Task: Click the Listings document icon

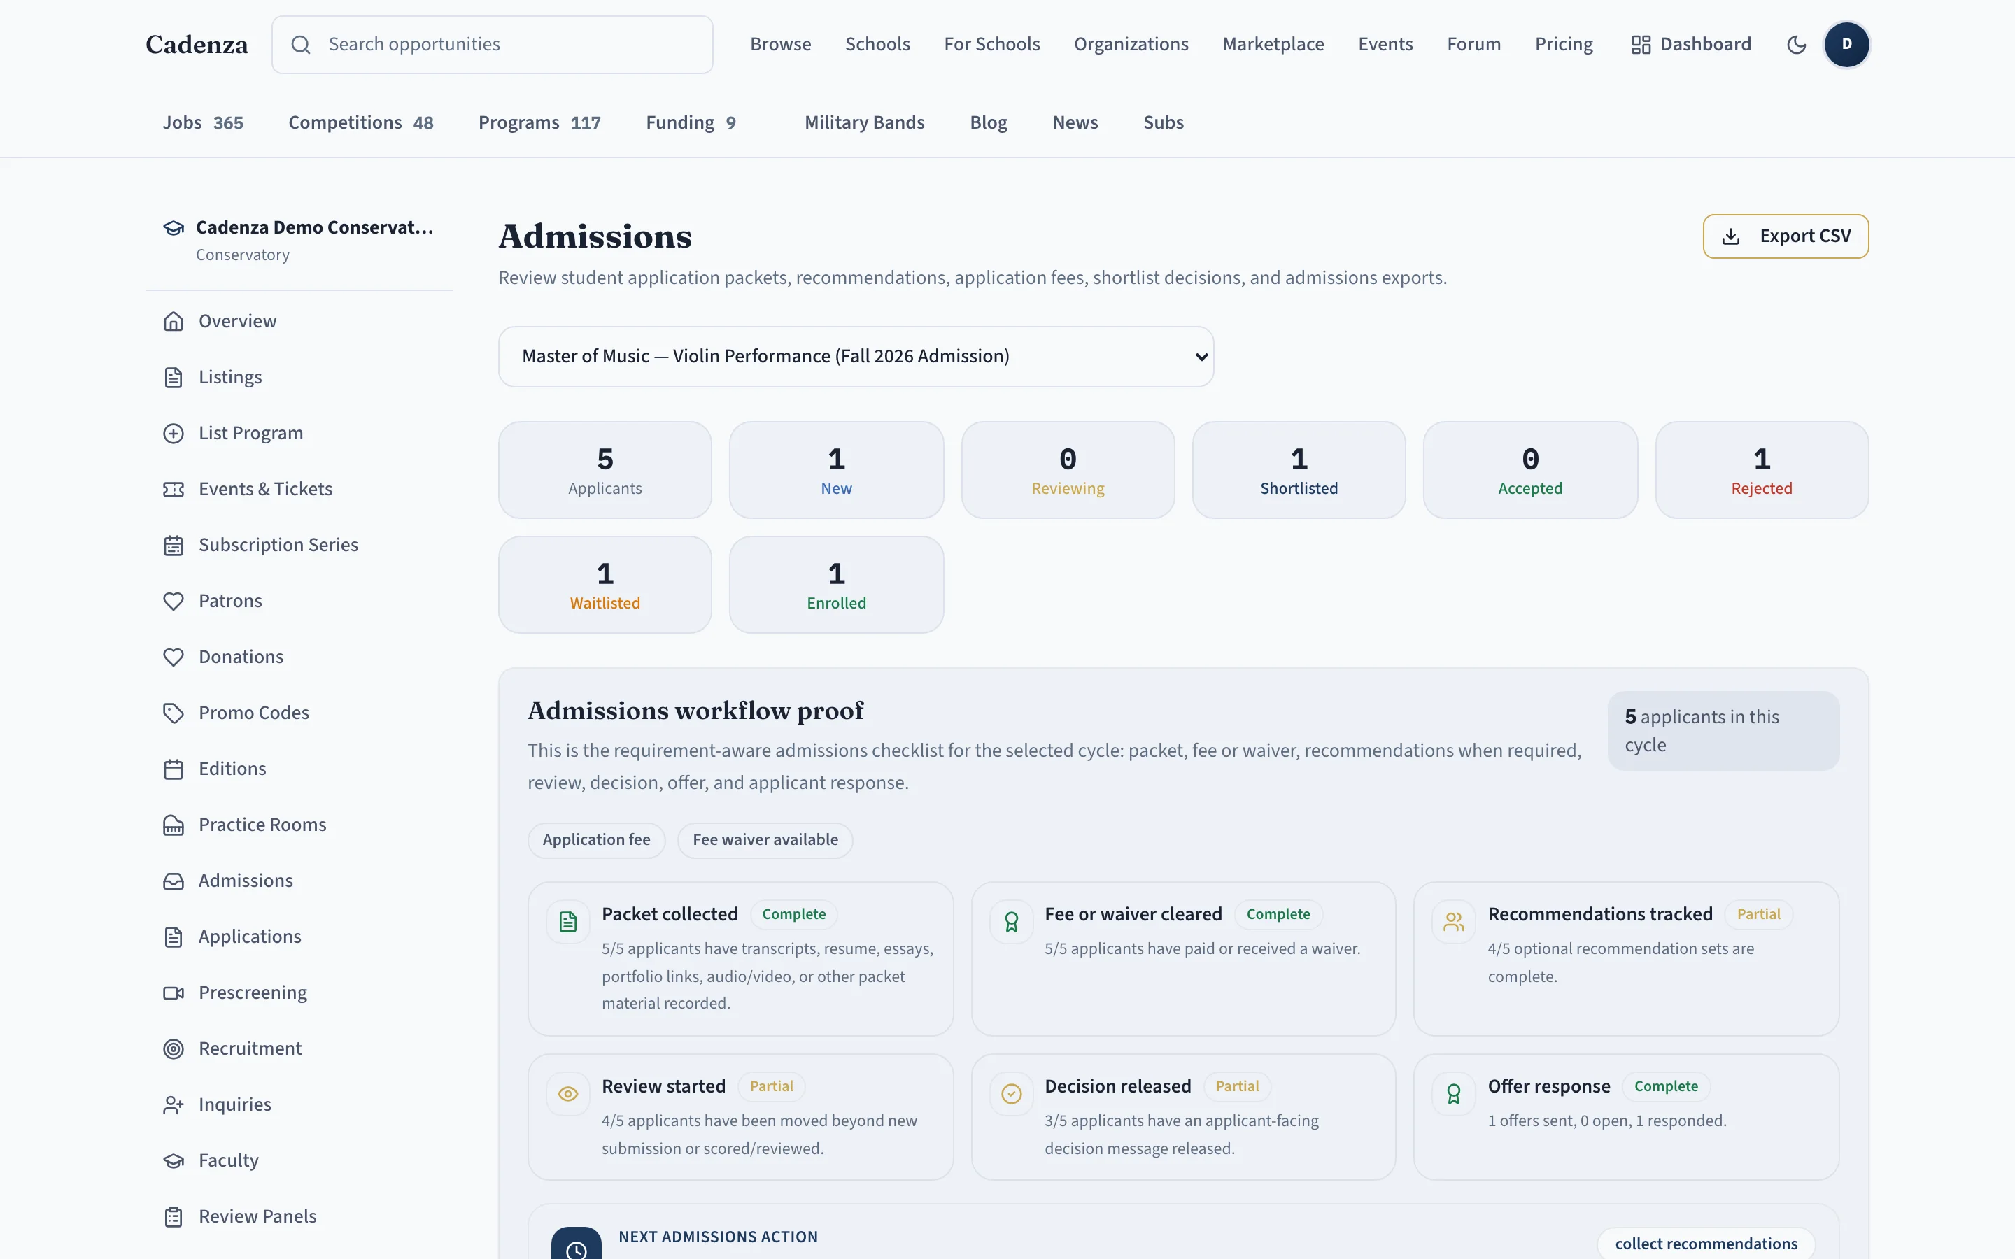Action: [174, 377]
